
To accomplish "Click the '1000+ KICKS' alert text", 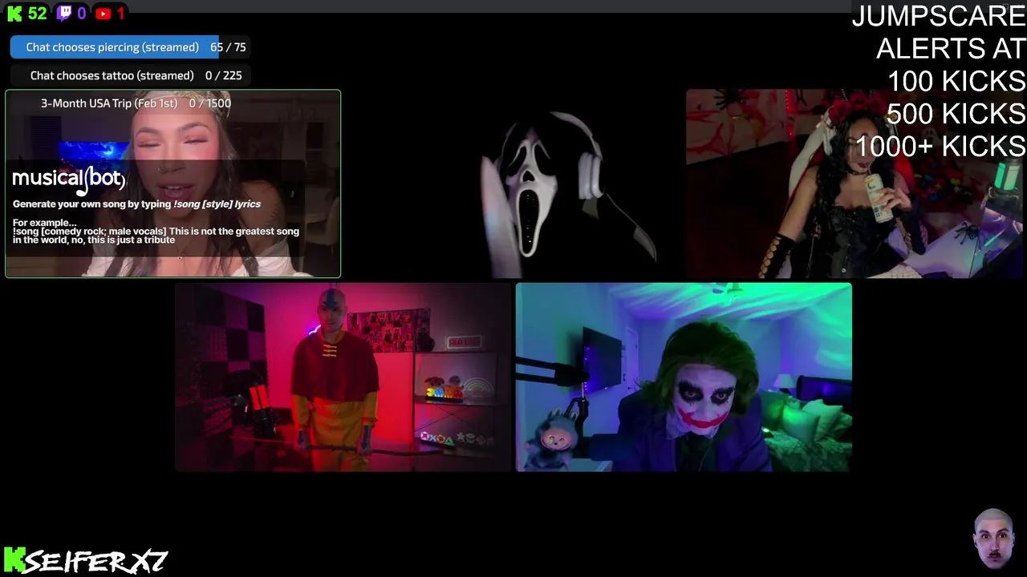I will 940,146.
